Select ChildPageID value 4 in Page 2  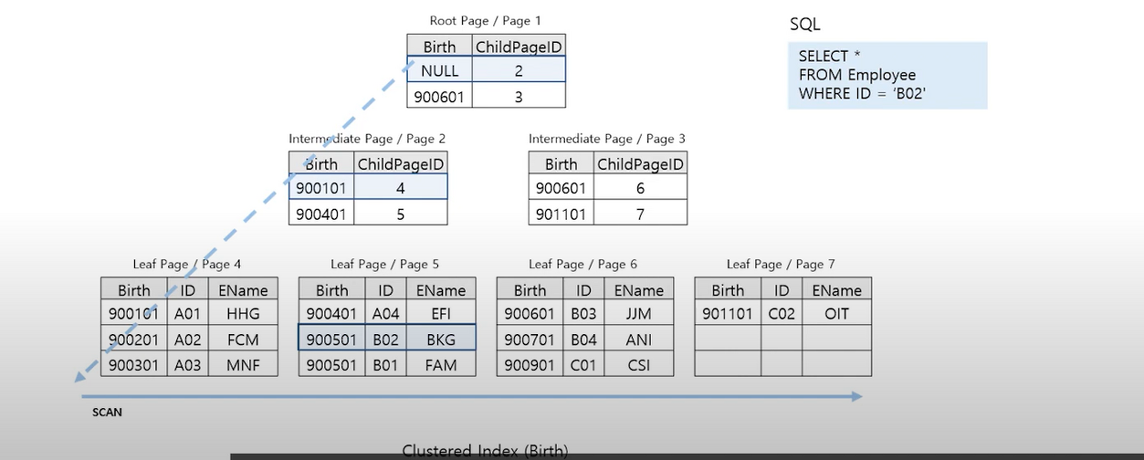[x=400, y=188]
